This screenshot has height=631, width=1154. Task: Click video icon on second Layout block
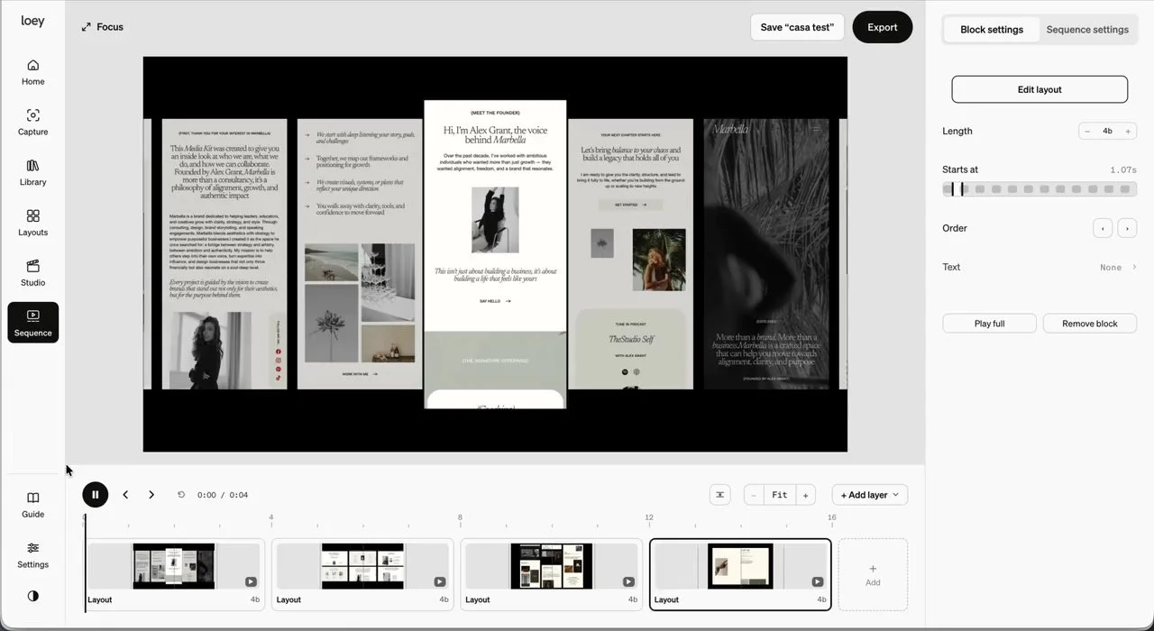pos(439,582)
